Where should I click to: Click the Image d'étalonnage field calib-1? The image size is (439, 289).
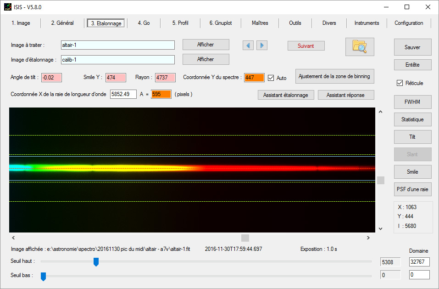point(118,60)
